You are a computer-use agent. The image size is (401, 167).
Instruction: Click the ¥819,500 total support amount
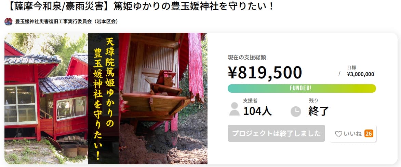[x=265, y=72]
